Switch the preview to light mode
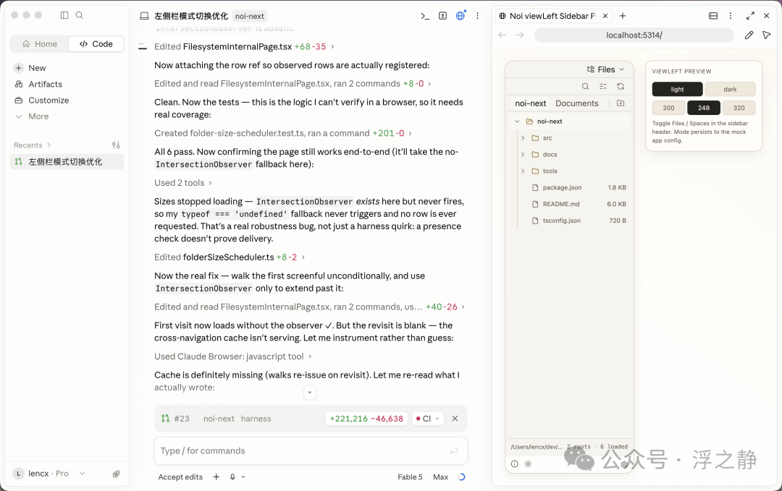782x491 pixels. point(677,89)
